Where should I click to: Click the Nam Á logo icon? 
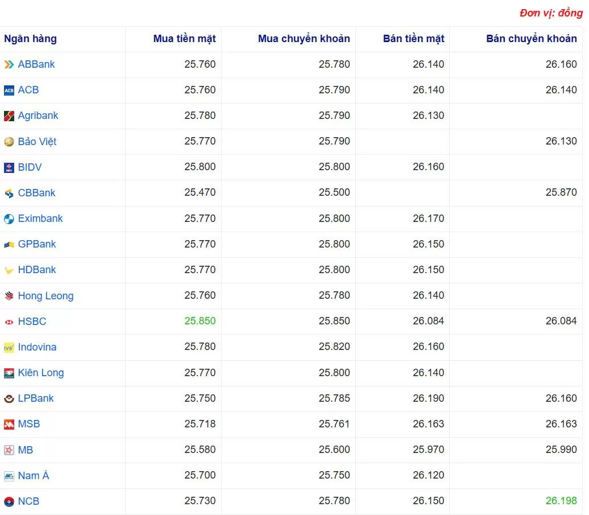(x=9, y=476)
